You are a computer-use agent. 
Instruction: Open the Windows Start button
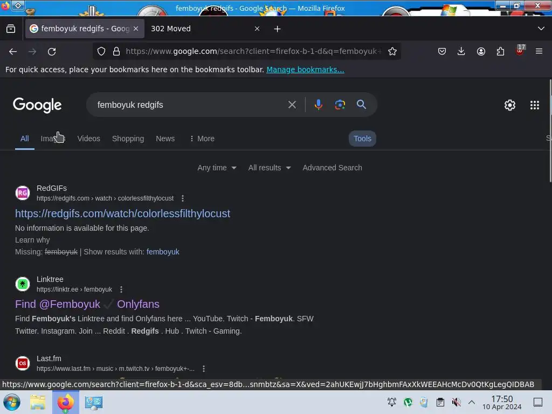coord(12,402)
